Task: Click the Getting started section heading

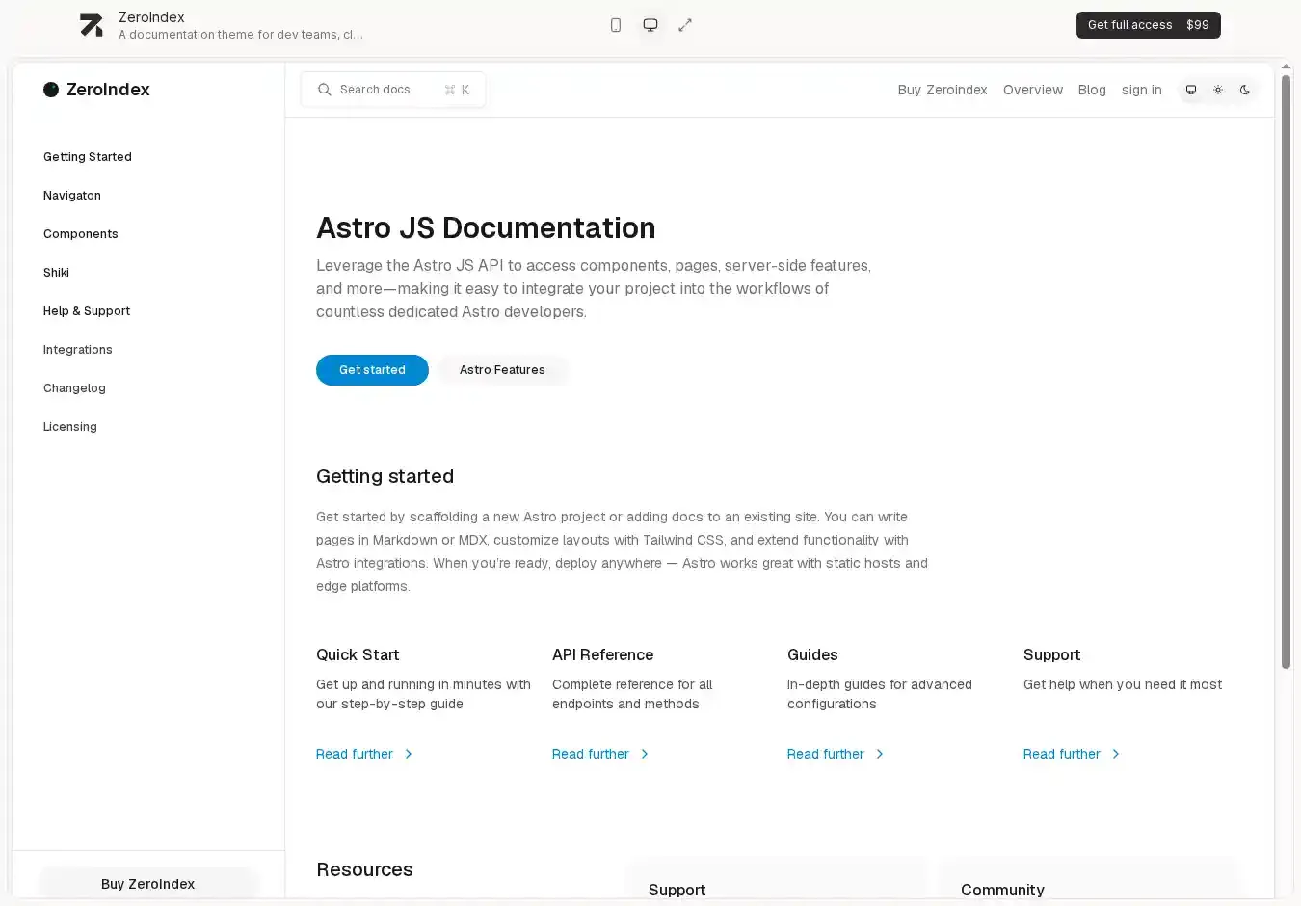Action: [x=385, y=476]
